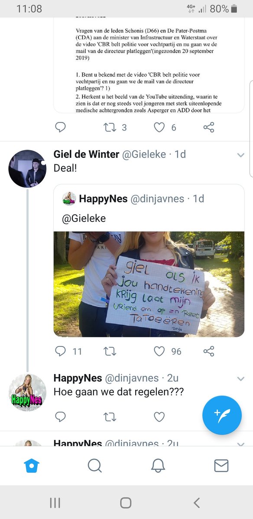
Task: Expand options arrow on Giel de Winter's tweet
Action: pyautogui.click(x=241, y=155)
